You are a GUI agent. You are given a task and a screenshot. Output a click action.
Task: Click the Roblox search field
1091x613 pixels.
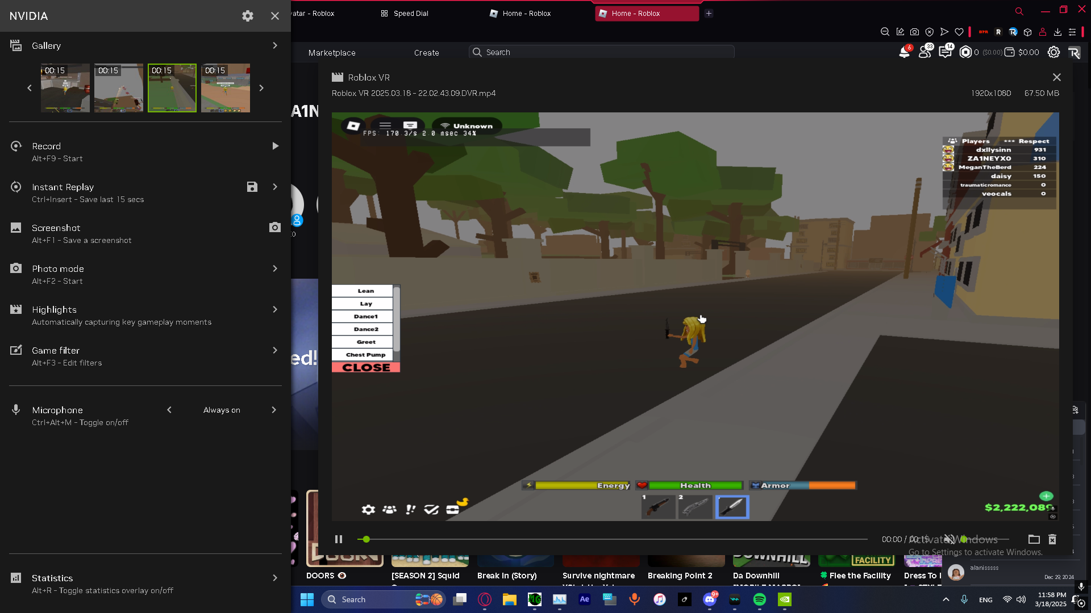pyautogui.click(x=602, y=52)
